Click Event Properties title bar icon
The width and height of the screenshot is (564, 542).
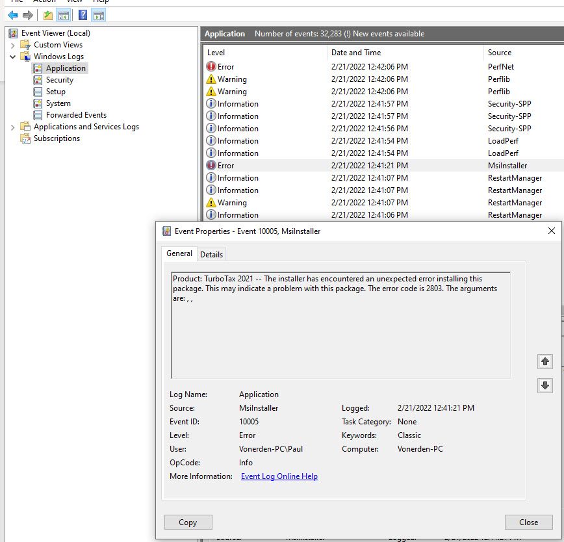[166, 231]
